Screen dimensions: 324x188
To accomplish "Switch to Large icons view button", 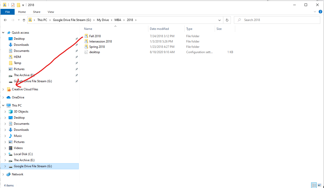I will pos(319,185).
